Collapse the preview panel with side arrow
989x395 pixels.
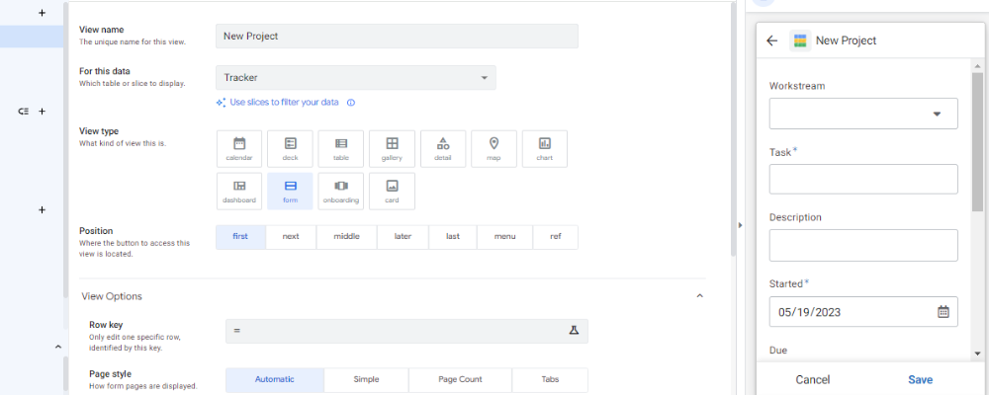click(x=741, y=225)
